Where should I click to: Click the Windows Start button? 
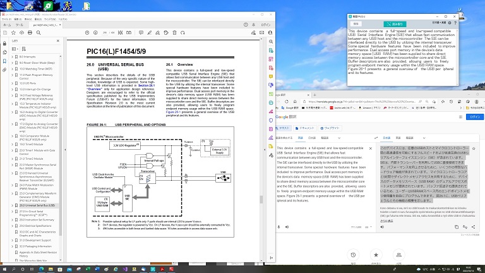coord(4,269)
